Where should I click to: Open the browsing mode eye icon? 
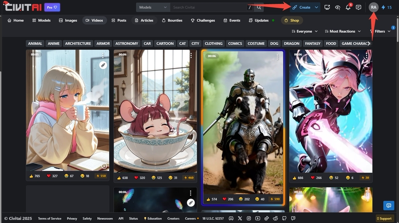338,7
